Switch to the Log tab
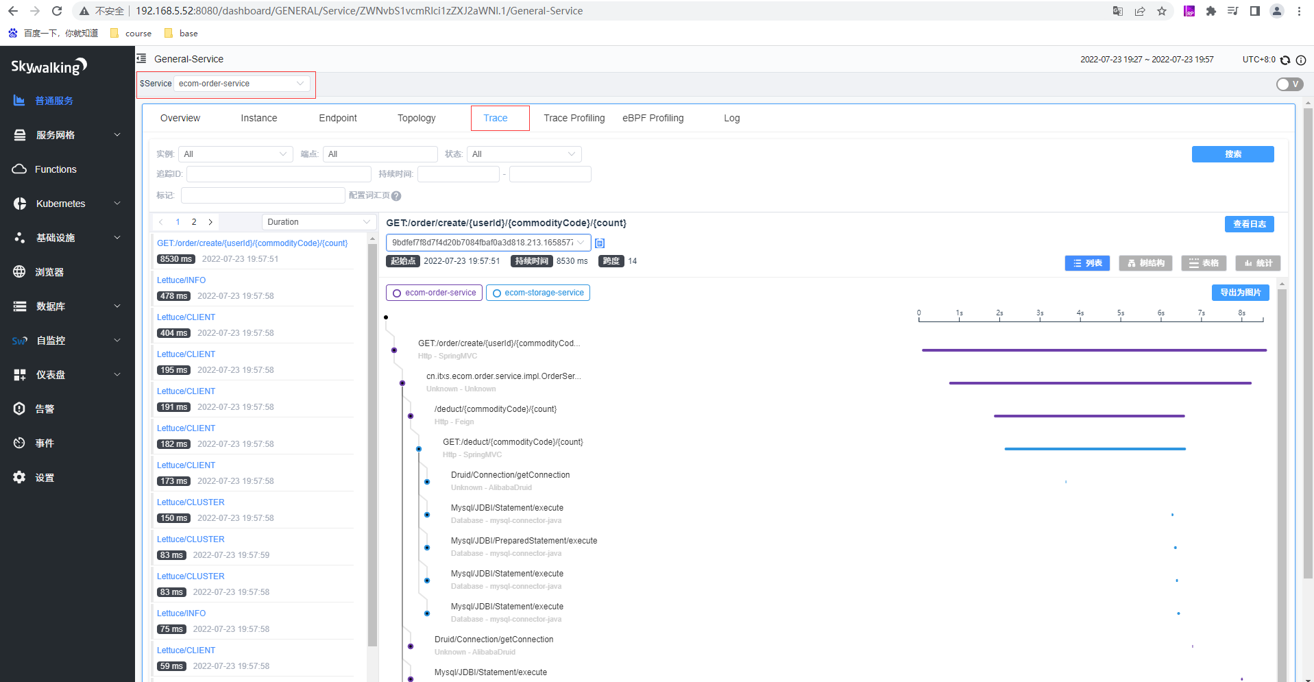Image resolution: width=1314 pixels, height=682 pixels. [x=732, y=118]
